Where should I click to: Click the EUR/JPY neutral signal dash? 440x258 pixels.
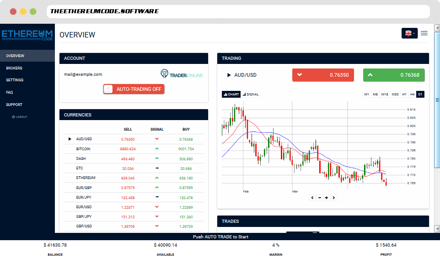click(157, 197)
